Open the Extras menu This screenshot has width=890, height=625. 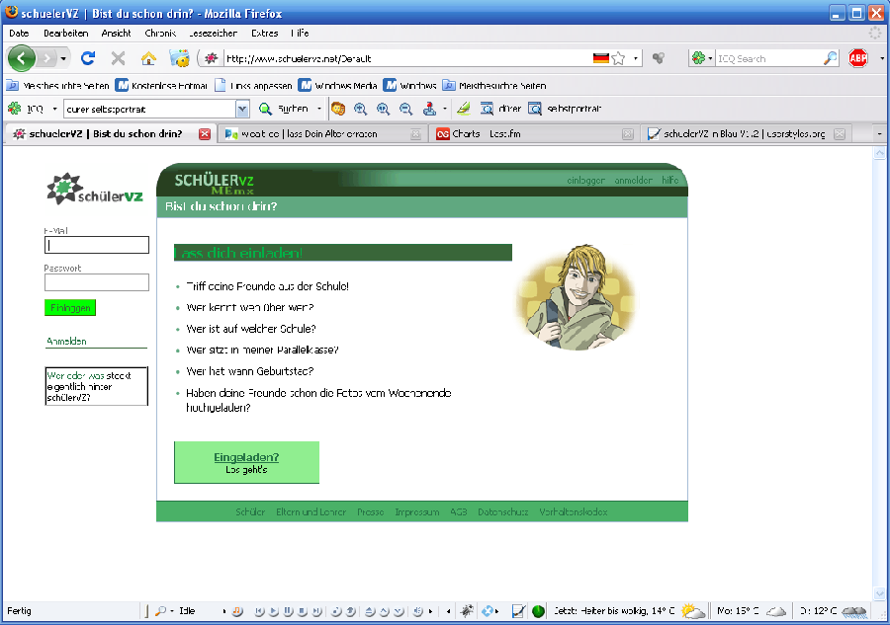(x=264, y=33)
